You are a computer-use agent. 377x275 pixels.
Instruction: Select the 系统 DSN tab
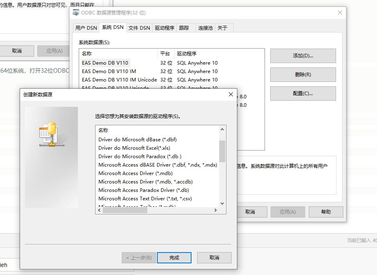113,27
